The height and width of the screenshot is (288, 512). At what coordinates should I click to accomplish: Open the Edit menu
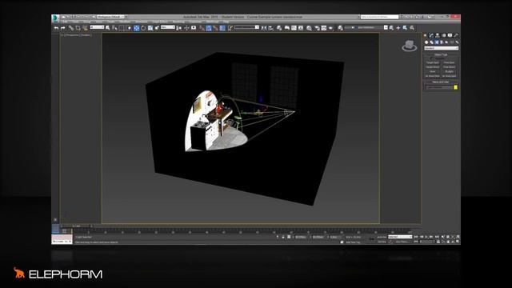click(x=65, y=22)
